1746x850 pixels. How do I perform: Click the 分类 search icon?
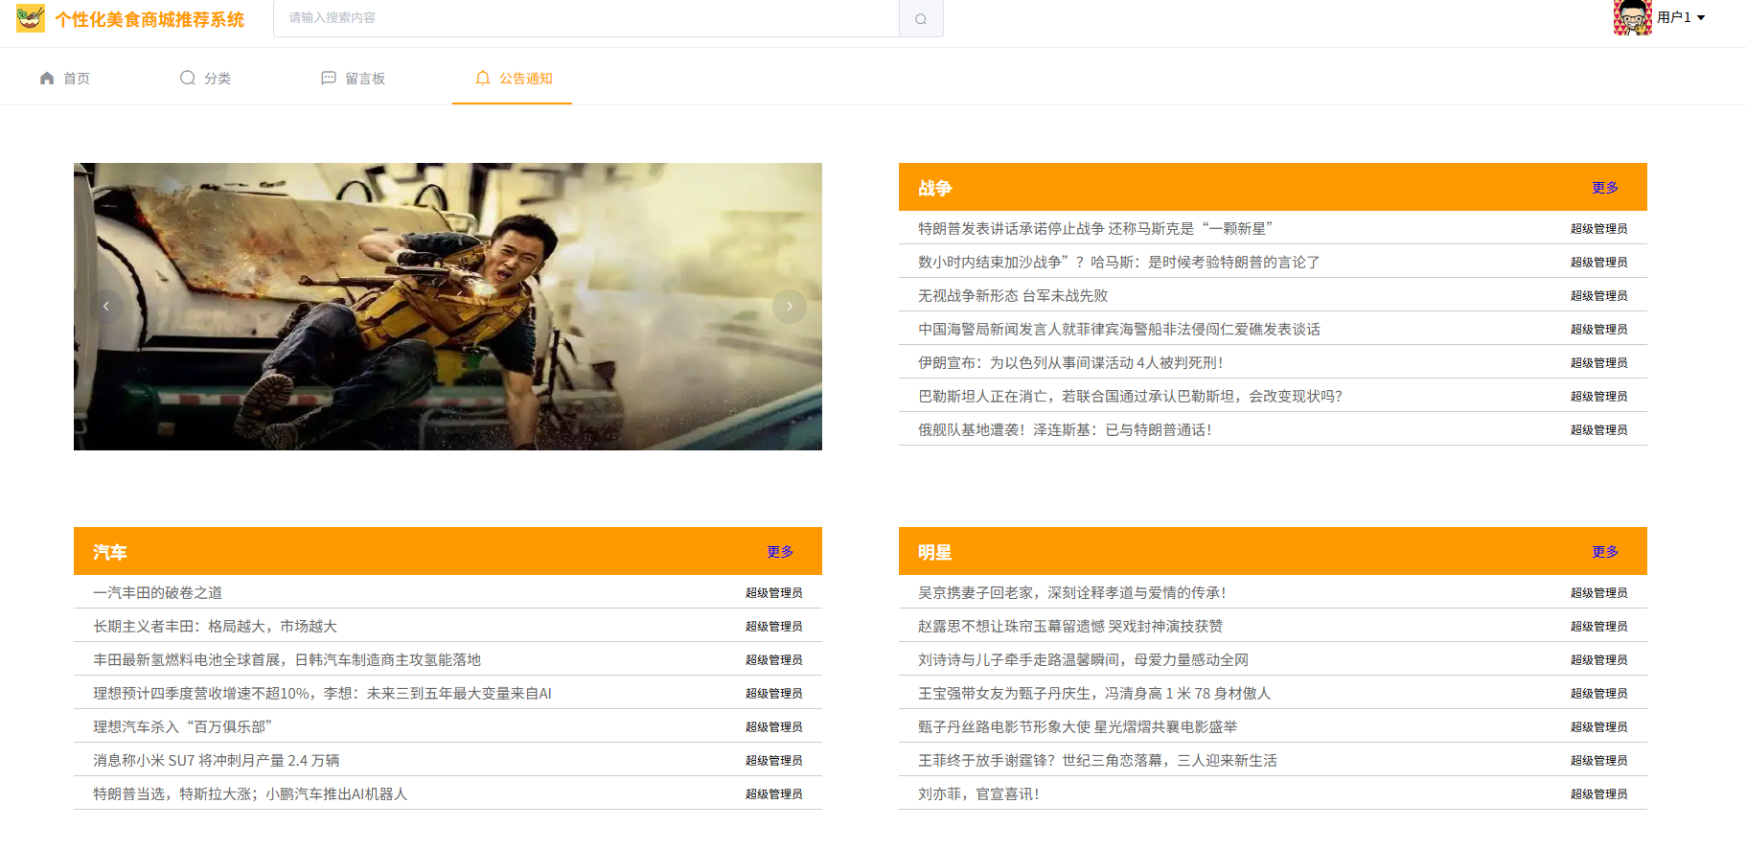pos(188,78)
